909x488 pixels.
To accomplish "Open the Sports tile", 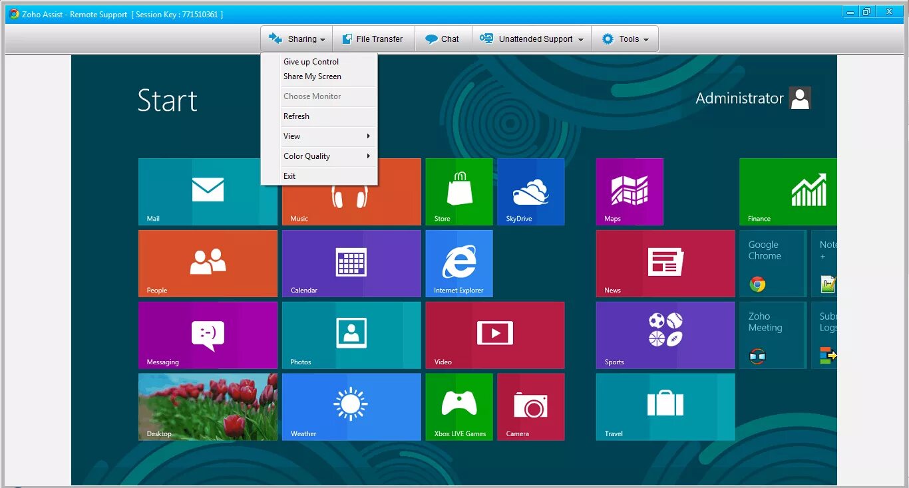I will (665, 335).
